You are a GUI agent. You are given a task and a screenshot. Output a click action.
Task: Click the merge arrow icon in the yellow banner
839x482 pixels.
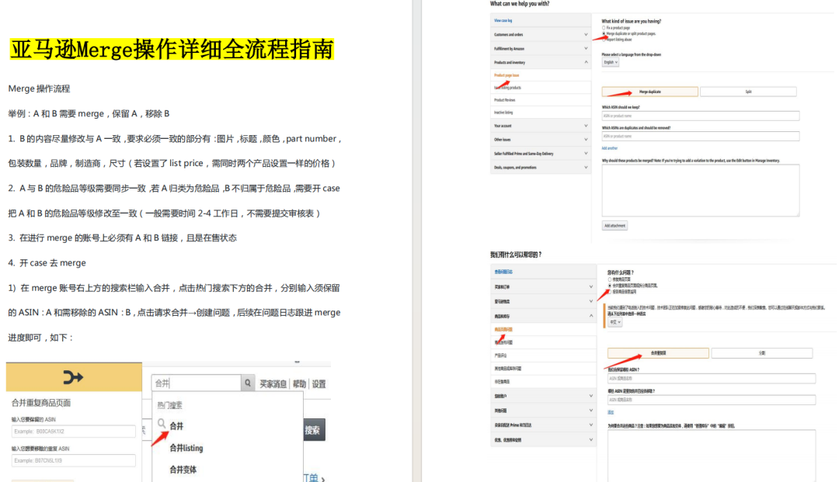tap(74, 377)
